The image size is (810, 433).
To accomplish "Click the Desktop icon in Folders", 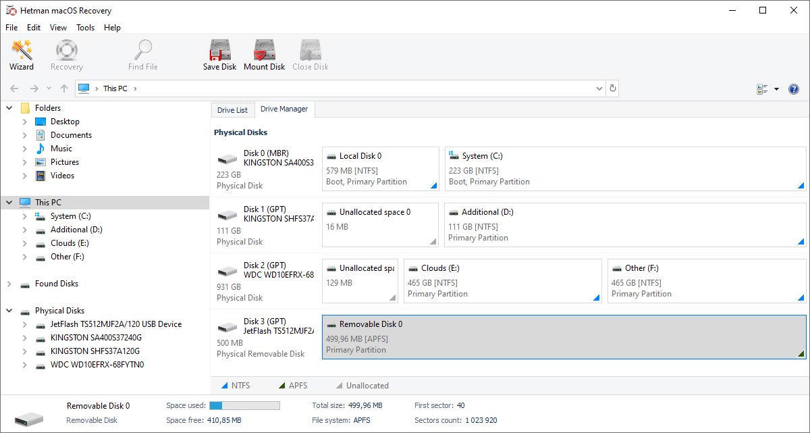I will tap(40, 122).
